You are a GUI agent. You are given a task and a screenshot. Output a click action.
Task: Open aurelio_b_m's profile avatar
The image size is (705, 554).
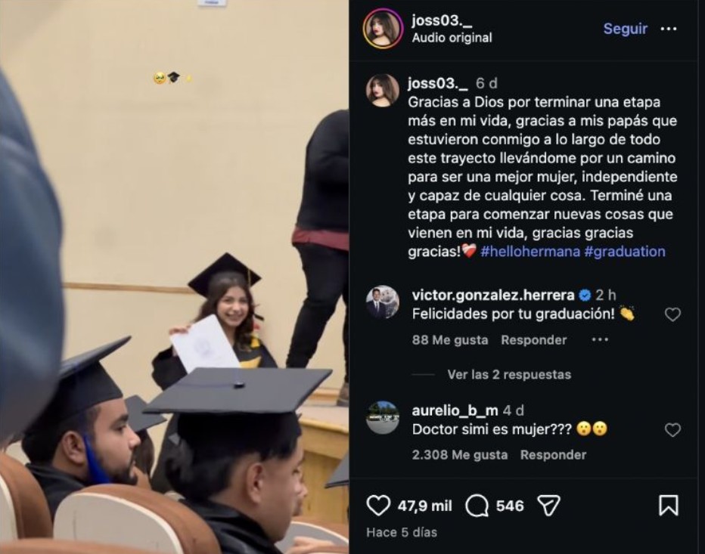[383, 417]
